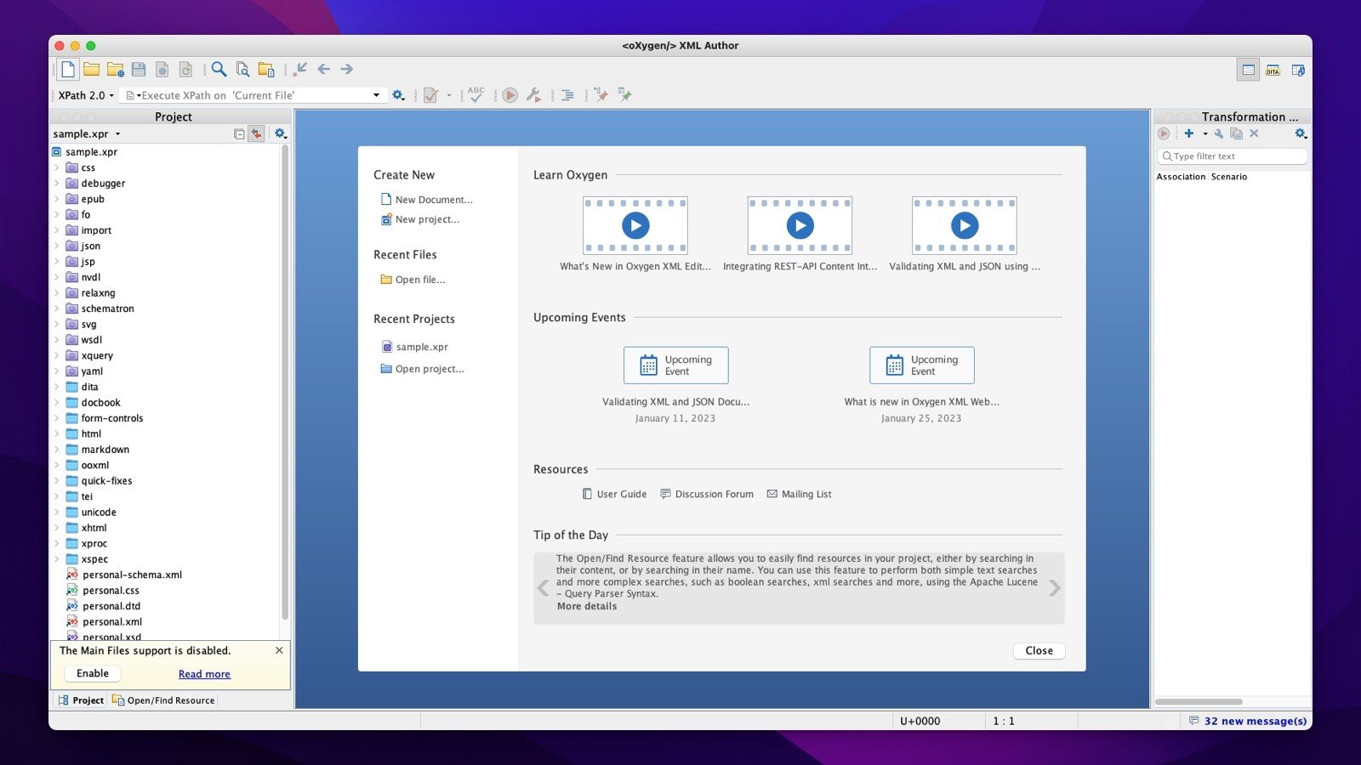Click the Format and Indent icon

coord(567,95)
